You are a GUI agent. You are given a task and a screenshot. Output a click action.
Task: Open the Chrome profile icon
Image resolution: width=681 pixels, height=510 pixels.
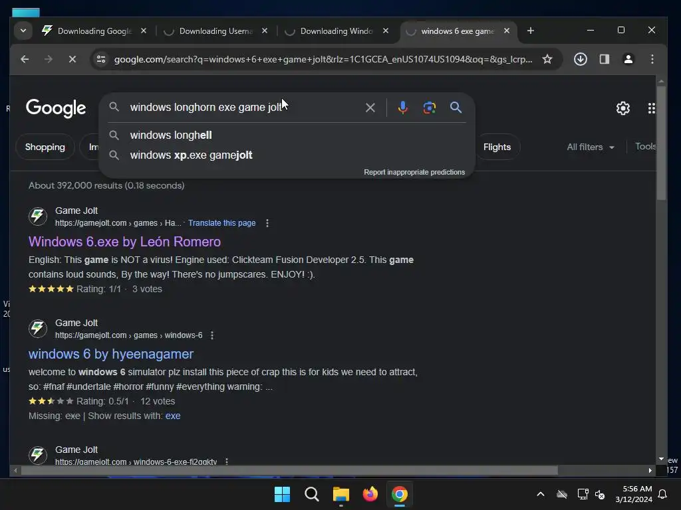coord(628,59)
